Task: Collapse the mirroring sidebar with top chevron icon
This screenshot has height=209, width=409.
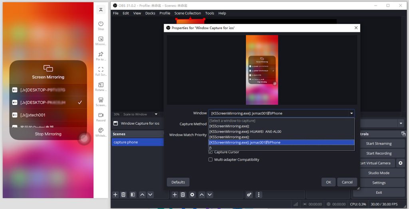Action: (101, 10)
